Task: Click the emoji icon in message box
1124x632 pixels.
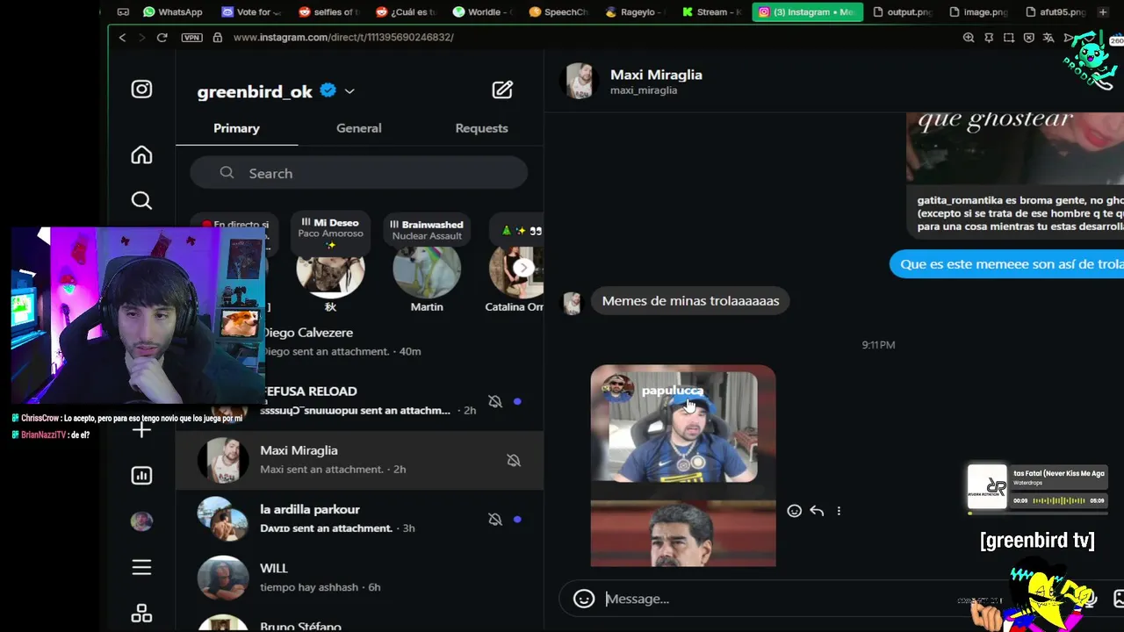Action: tap(584, 599)
